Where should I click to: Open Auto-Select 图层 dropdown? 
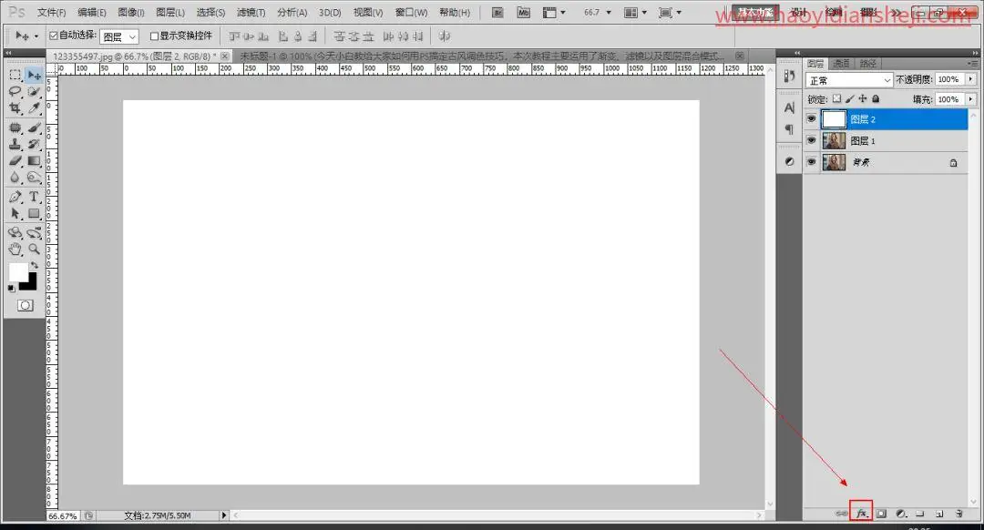click(x=118, y=37)
